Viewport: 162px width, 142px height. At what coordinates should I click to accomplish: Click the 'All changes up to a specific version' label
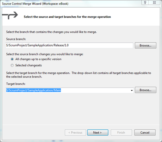point(38,59)
